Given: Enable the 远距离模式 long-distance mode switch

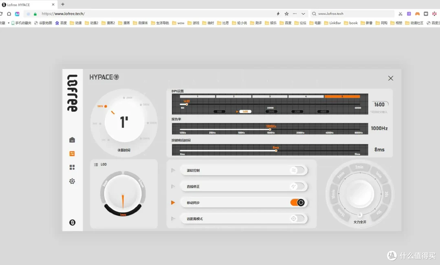Looking at the screenshot, I should [x=297, y=219].
